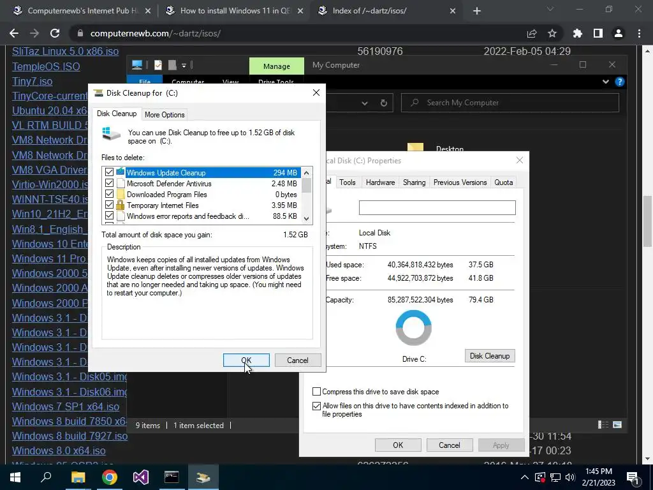Click OK in Properties dialog

tap(398, 445)
